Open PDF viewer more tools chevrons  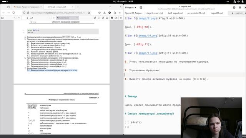click(121, 18)
